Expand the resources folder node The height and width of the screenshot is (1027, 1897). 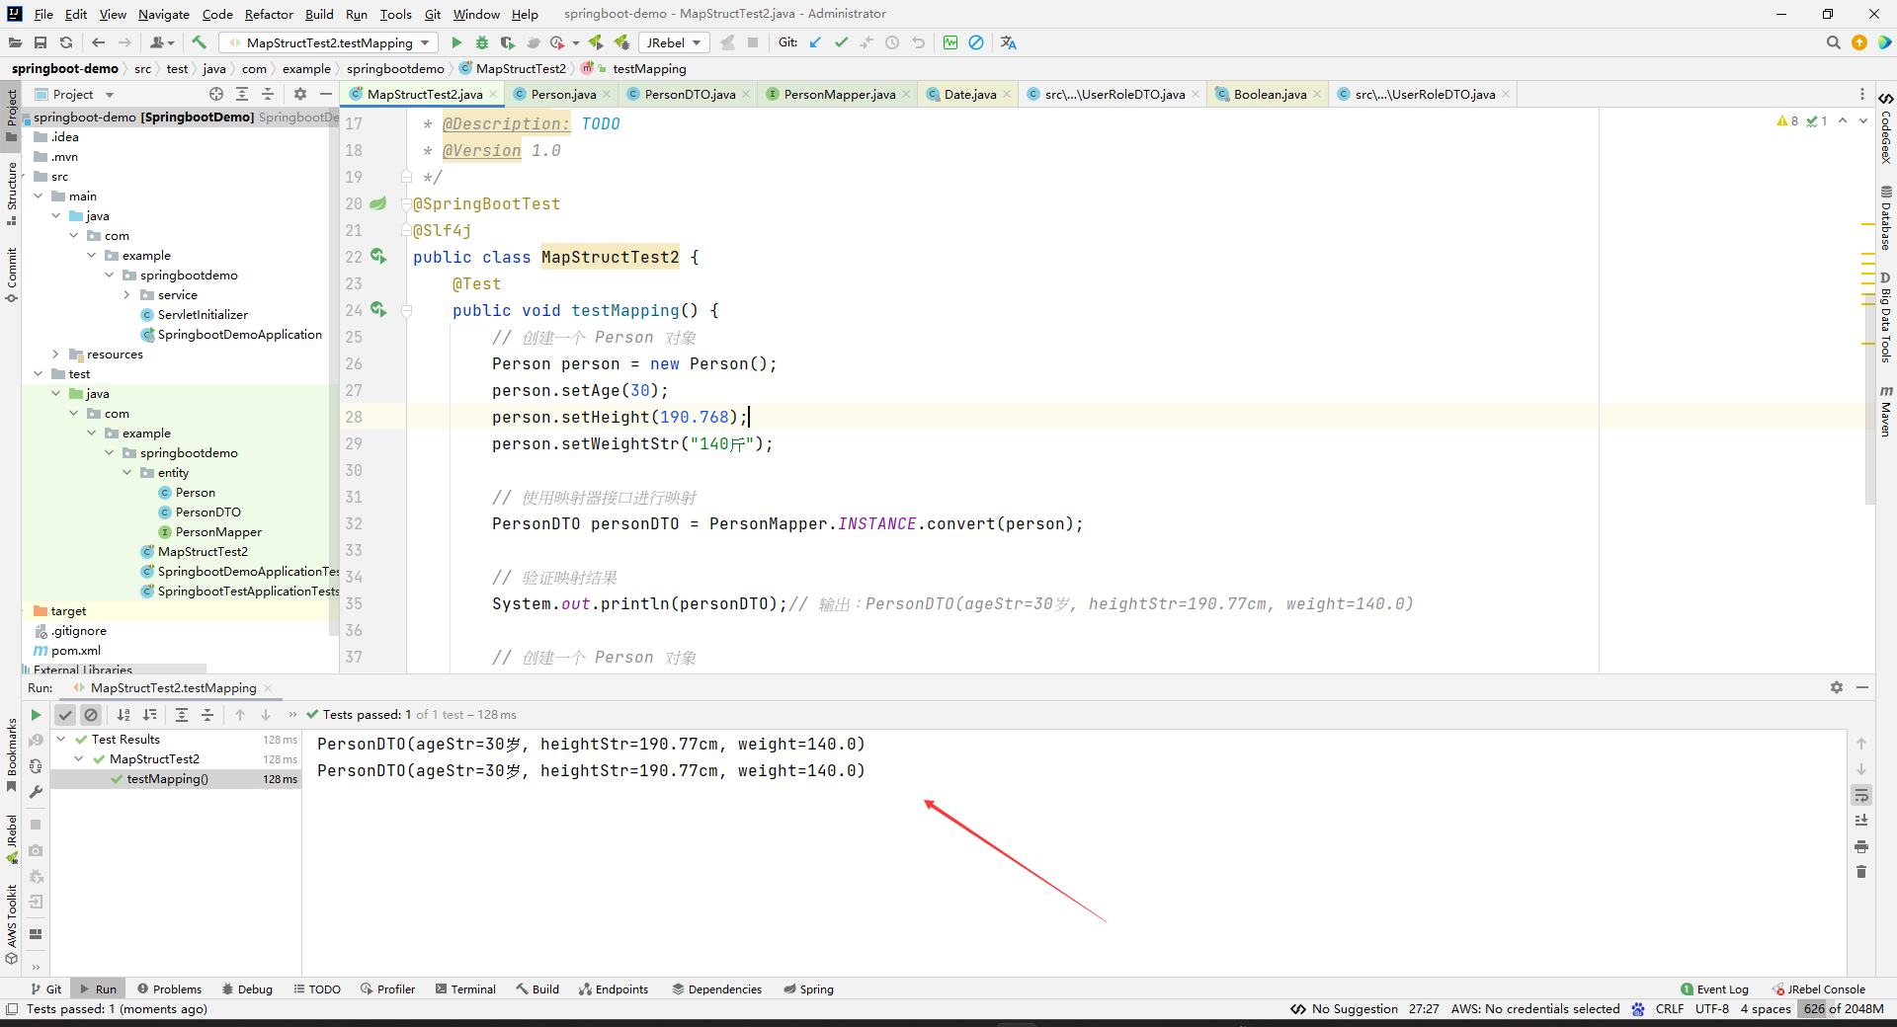[55, 354]
